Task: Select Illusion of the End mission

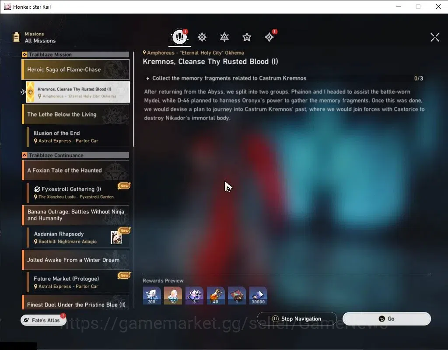Action: pyautogui.click(x=78, y=136)
